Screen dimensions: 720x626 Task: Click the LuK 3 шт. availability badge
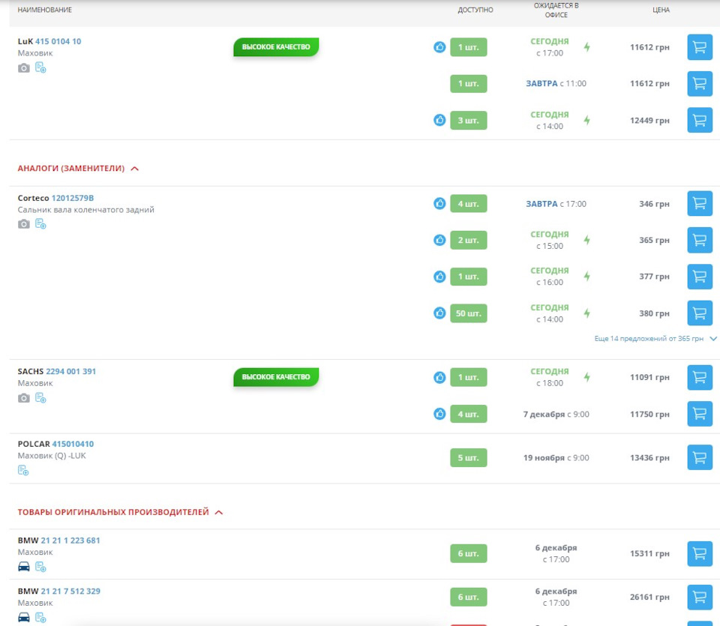468,120
